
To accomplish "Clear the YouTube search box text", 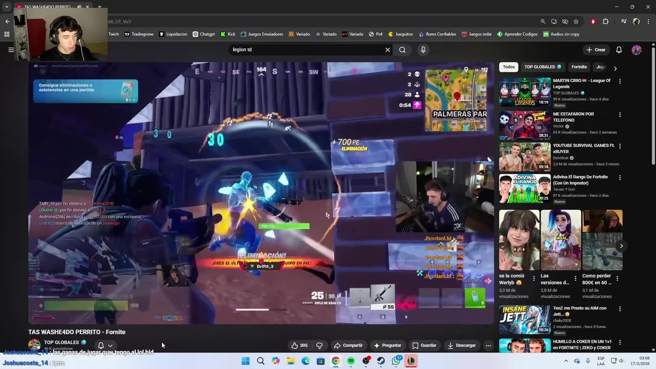I will pos(387,50).
